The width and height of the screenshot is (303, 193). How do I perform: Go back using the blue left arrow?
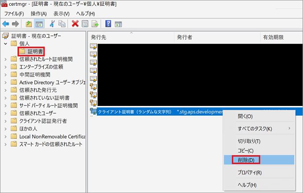click(x=6, y=24)
